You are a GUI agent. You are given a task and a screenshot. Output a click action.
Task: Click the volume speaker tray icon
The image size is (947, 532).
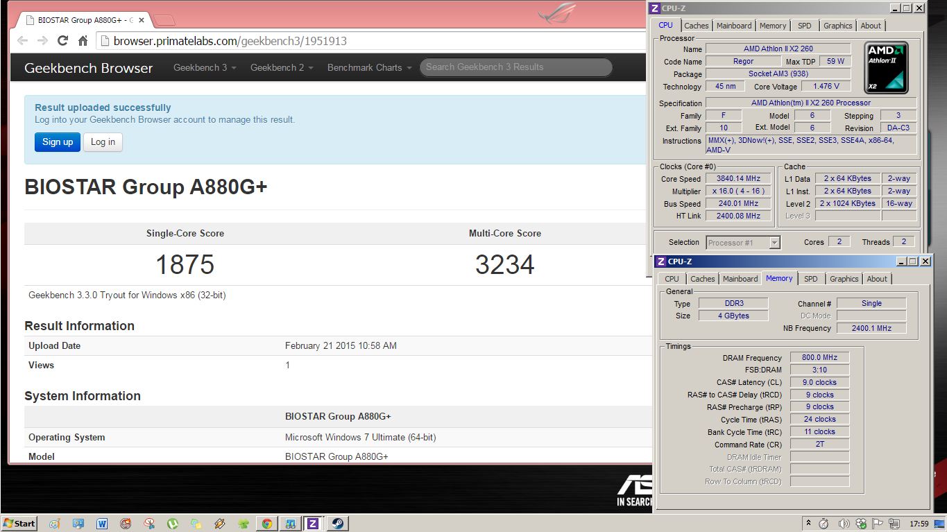pyautogui.click(x=844, y=524)
